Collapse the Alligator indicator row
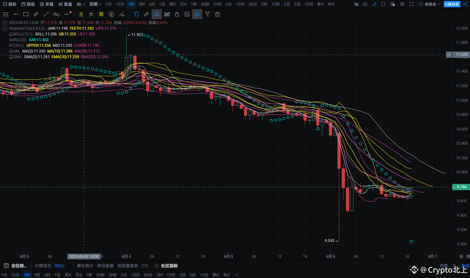This screenshot has width=470, height=278. (x=5, y=28)
